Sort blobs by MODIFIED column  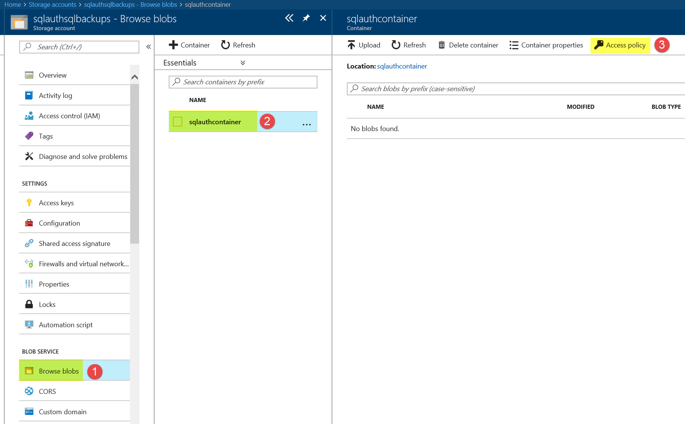(x=581, y=107)
